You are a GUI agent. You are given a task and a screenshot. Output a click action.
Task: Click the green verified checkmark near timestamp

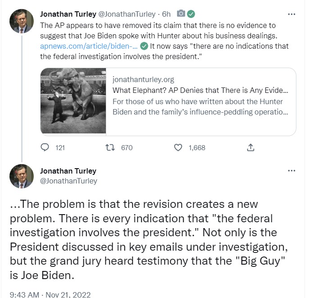pyautogui.click(x=191, y=14)
